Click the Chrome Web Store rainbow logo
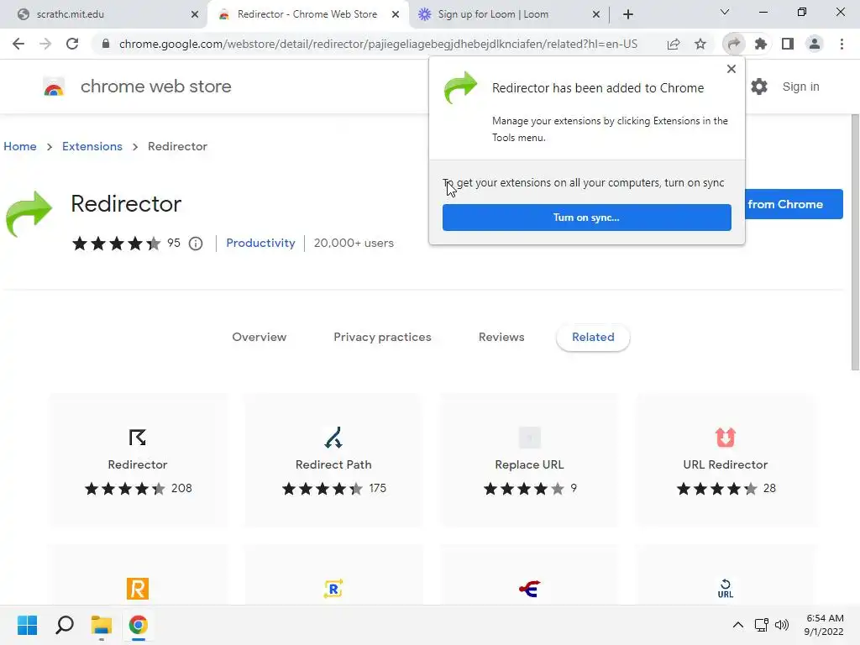 point(54,87)
